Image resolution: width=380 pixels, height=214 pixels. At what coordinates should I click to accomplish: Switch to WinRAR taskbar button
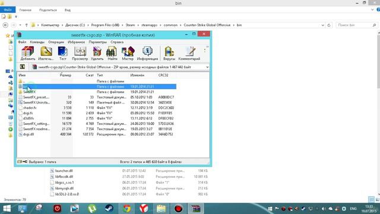[196, 209]
